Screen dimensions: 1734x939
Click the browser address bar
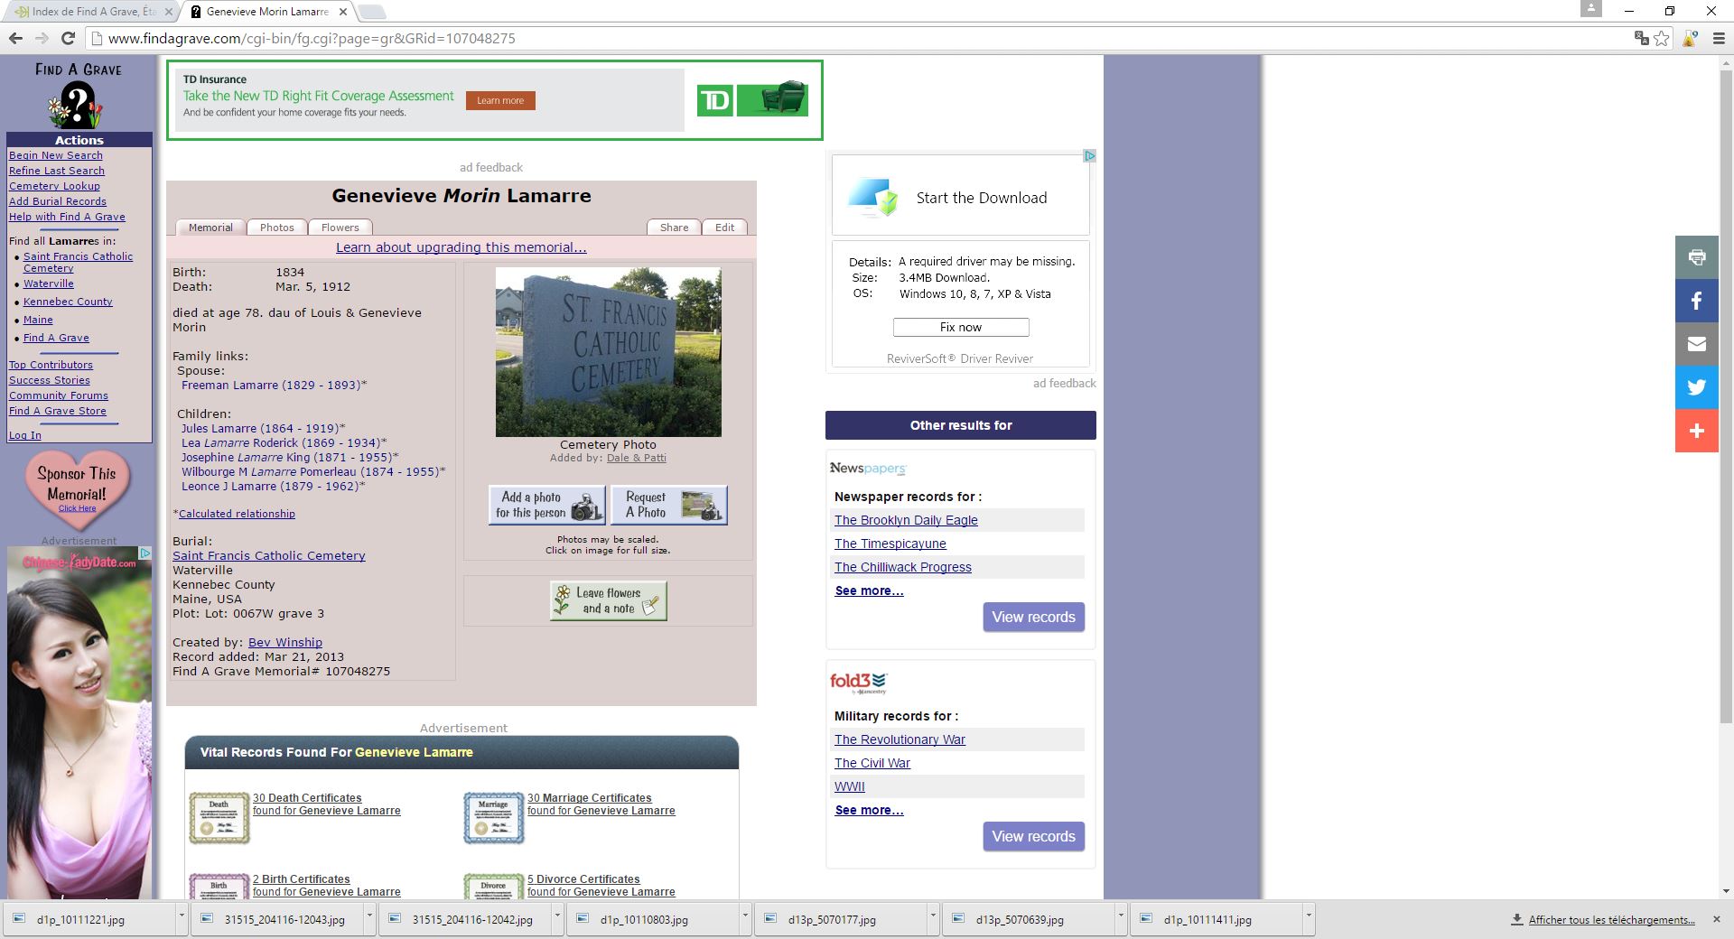coord(858,38)
